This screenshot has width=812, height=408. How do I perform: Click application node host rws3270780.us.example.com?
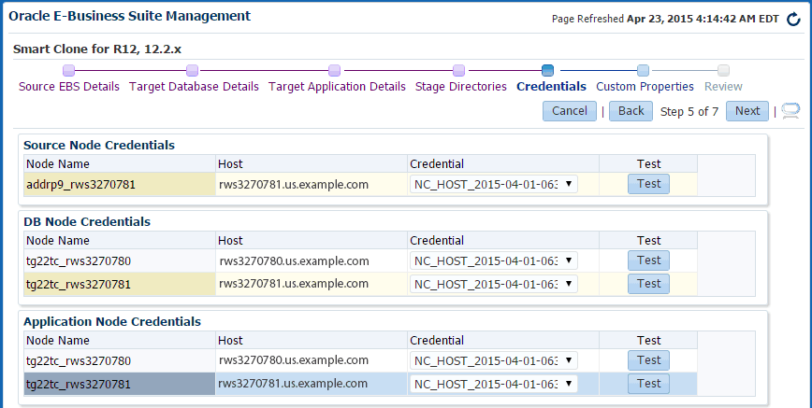click(294, 360)
